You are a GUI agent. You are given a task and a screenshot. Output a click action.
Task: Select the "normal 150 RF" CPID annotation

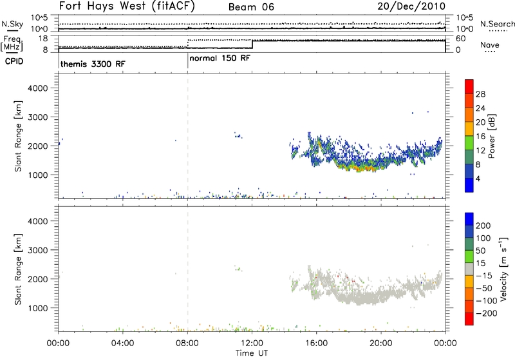point(220,58)
